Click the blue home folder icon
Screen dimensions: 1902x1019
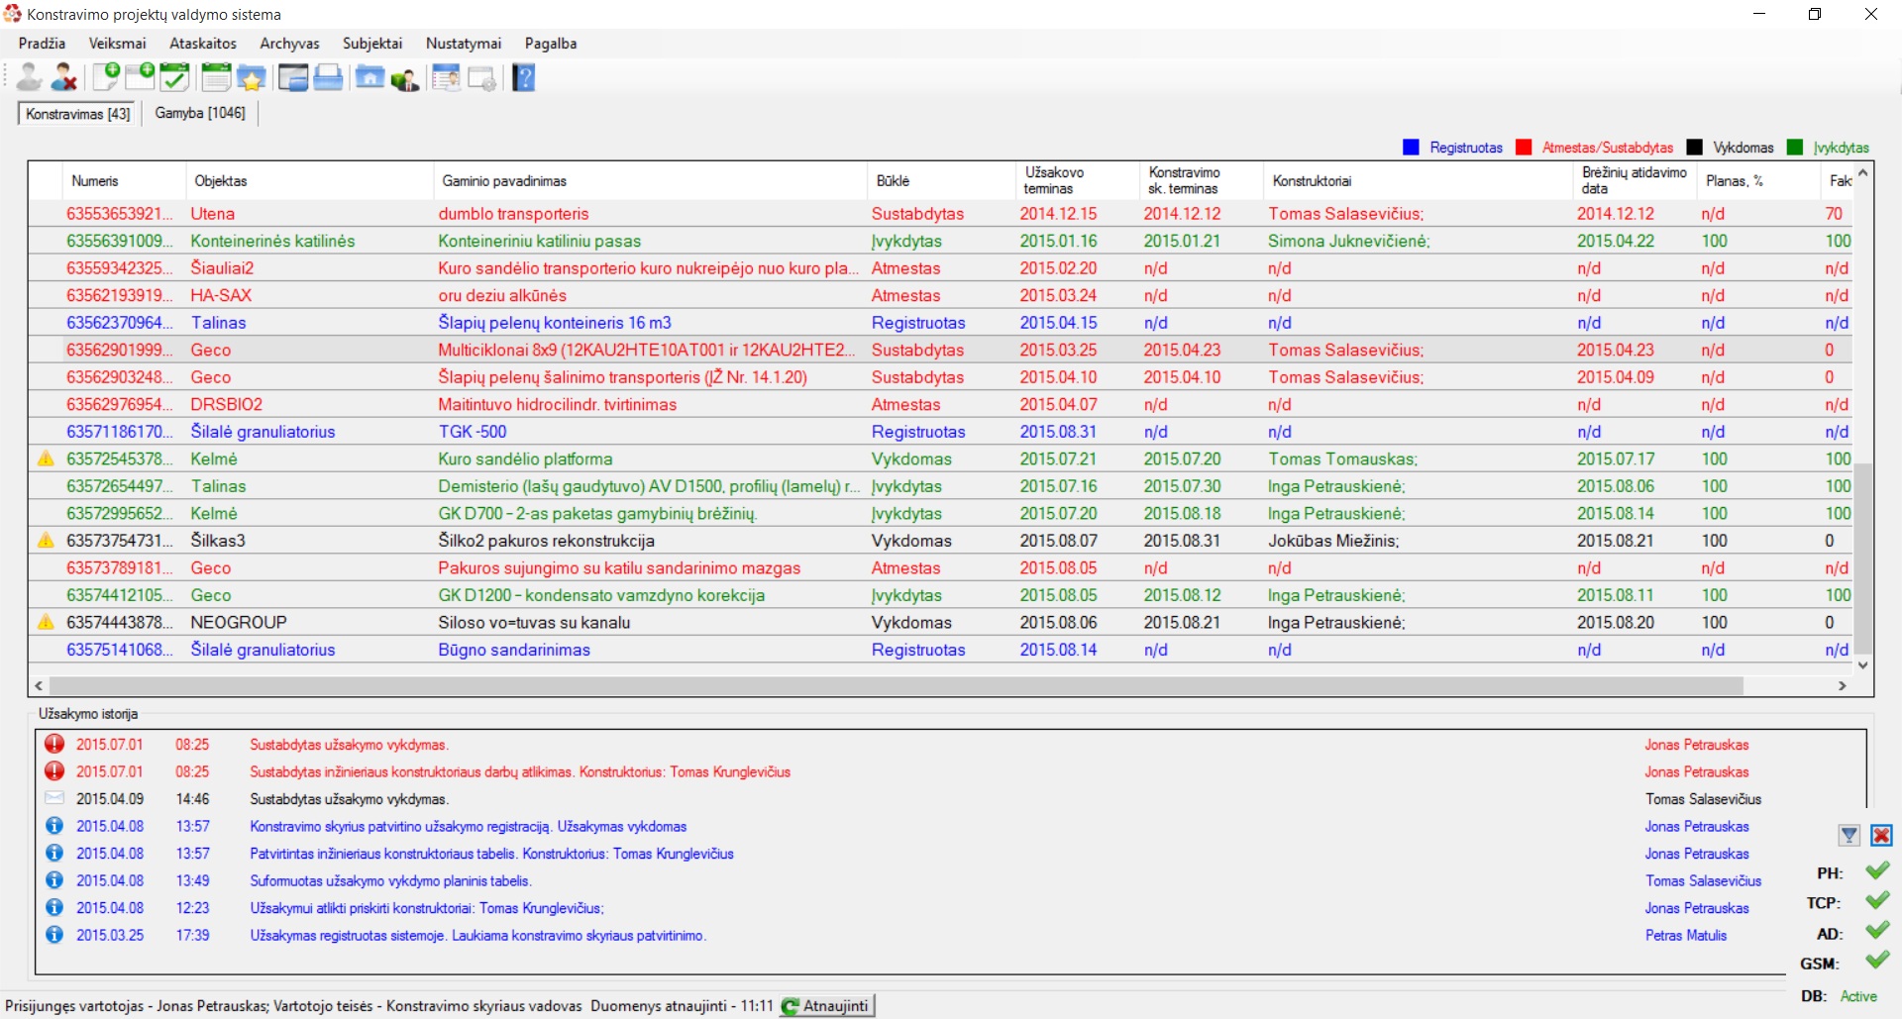click(370, 77)
